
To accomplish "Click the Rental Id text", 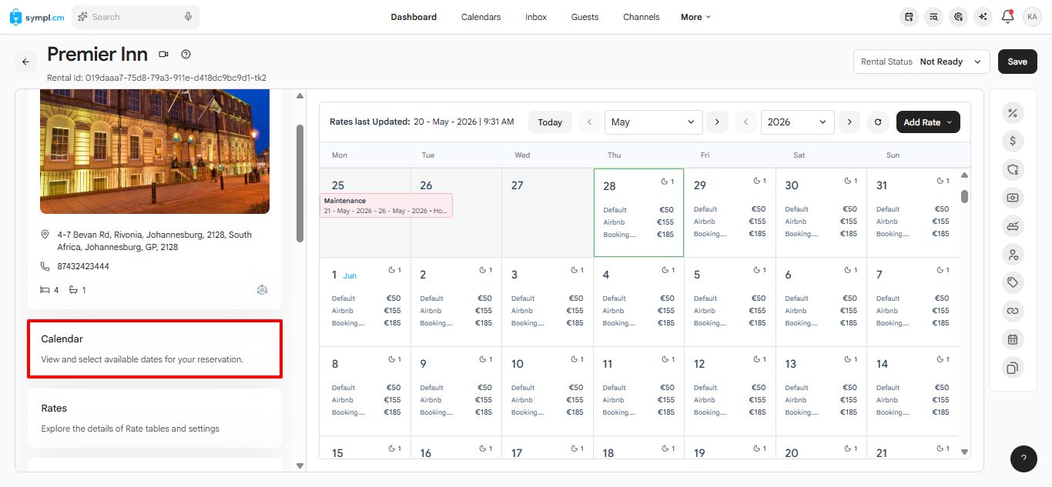I will (156, 78).
